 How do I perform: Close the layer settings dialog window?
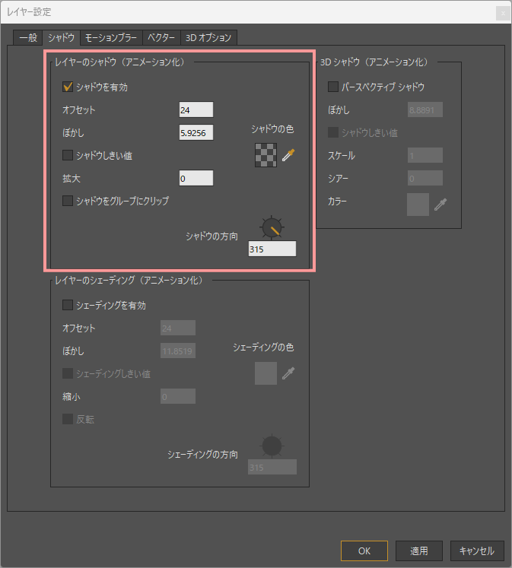[x=502, y=12]
